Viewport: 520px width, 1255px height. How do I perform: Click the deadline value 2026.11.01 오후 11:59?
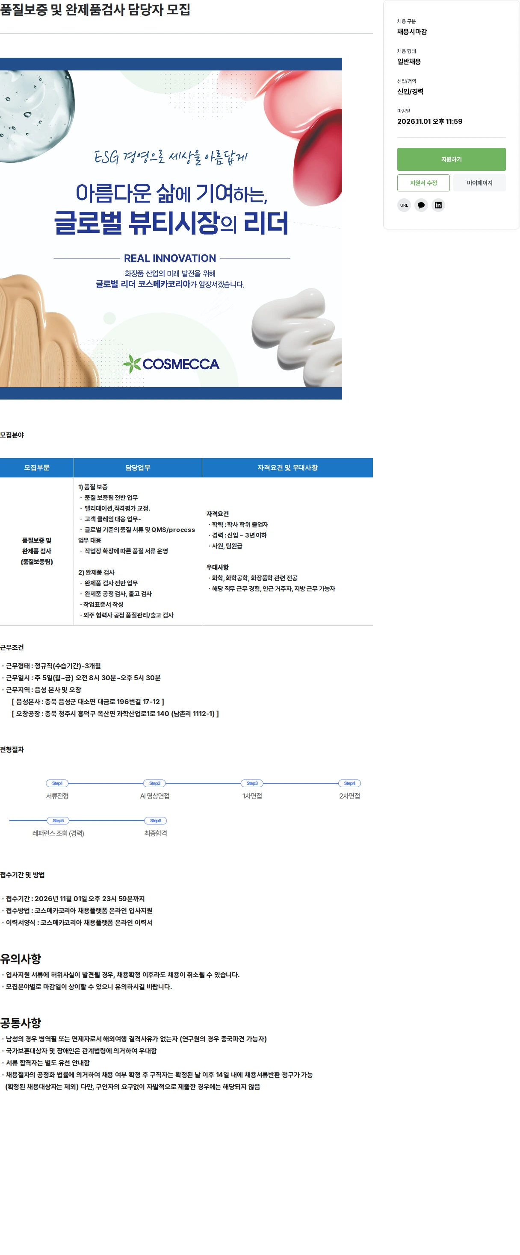tap(430, 121)
